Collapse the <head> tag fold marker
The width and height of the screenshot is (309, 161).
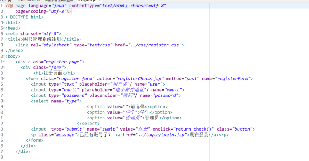click(x=4, y=28)
